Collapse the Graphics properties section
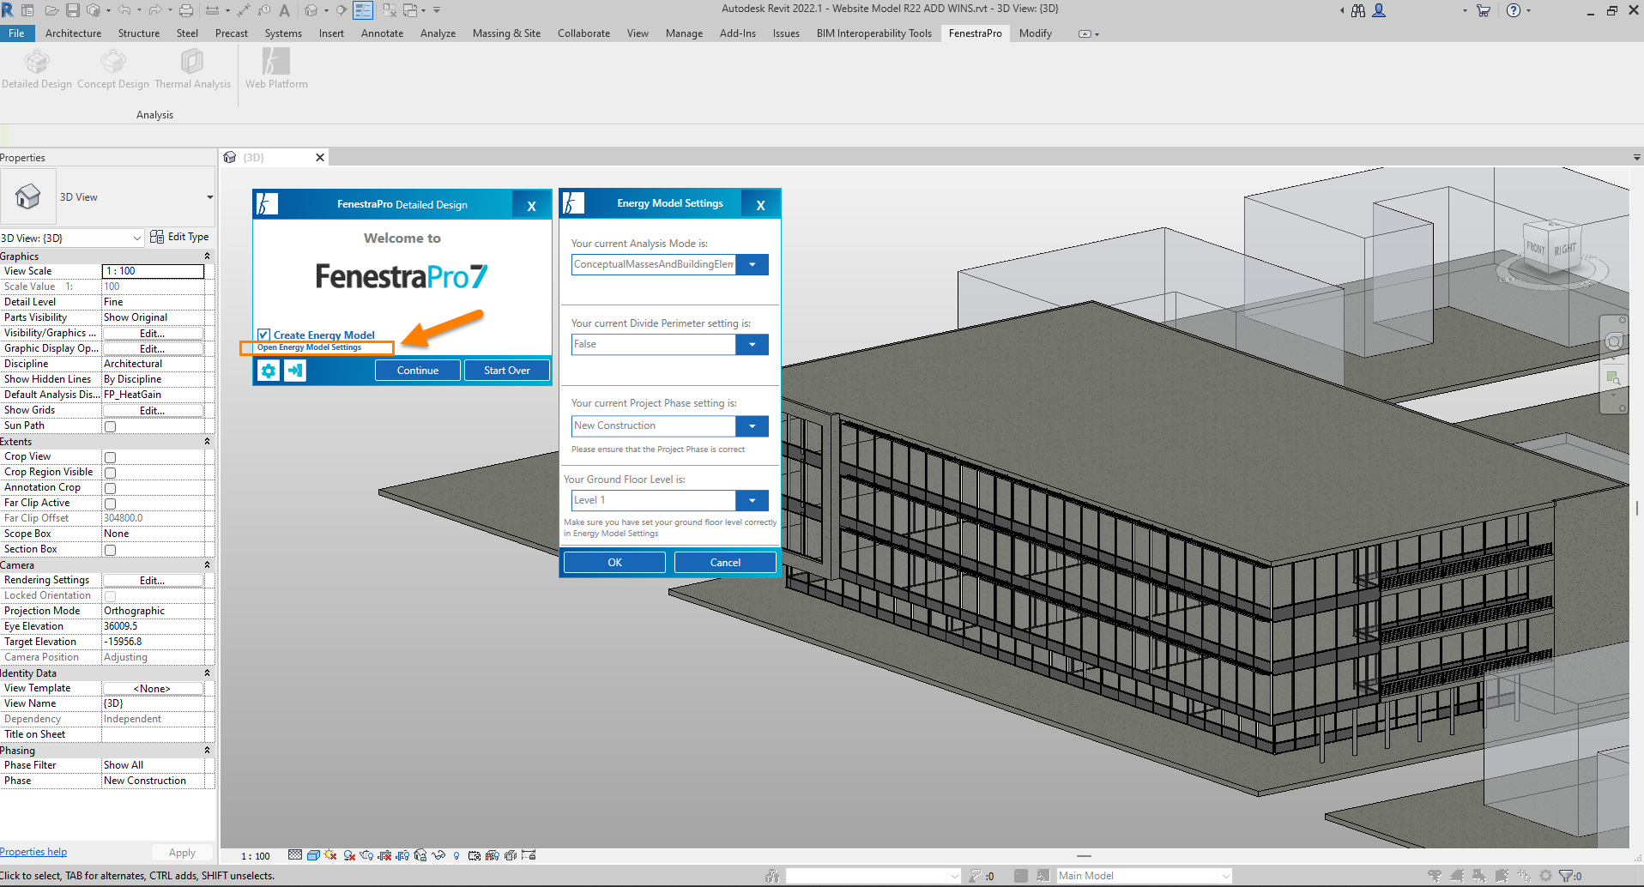The height and width of the screenshot is (887, 1644). 207,256
